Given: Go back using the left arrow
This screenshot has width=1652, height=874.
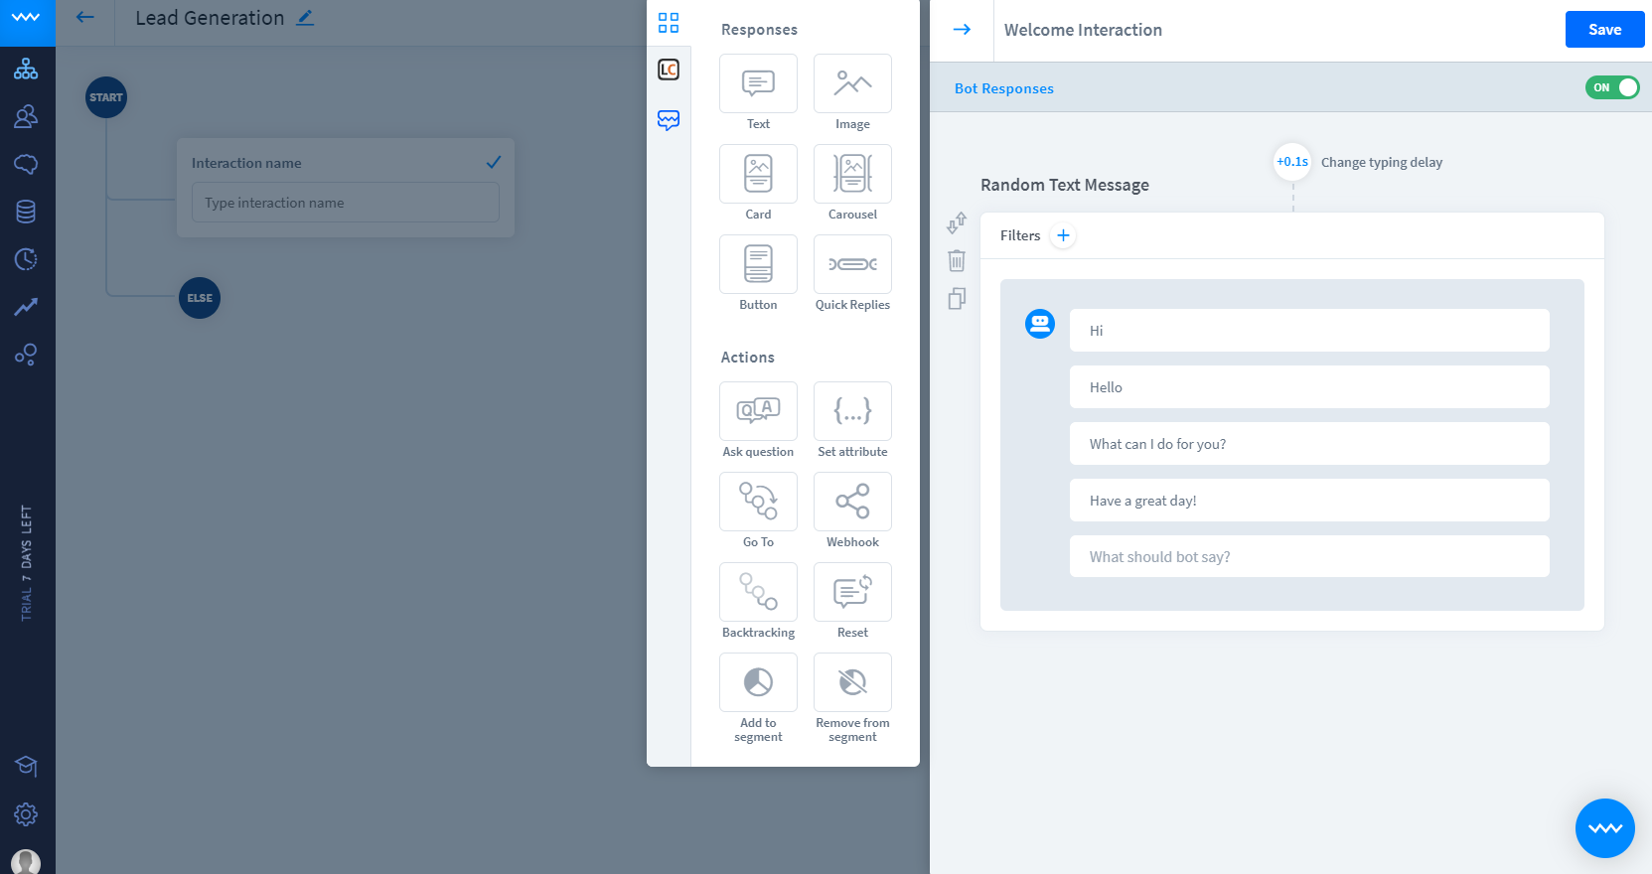Looking at the screenshot, I should tap(85, 17).
